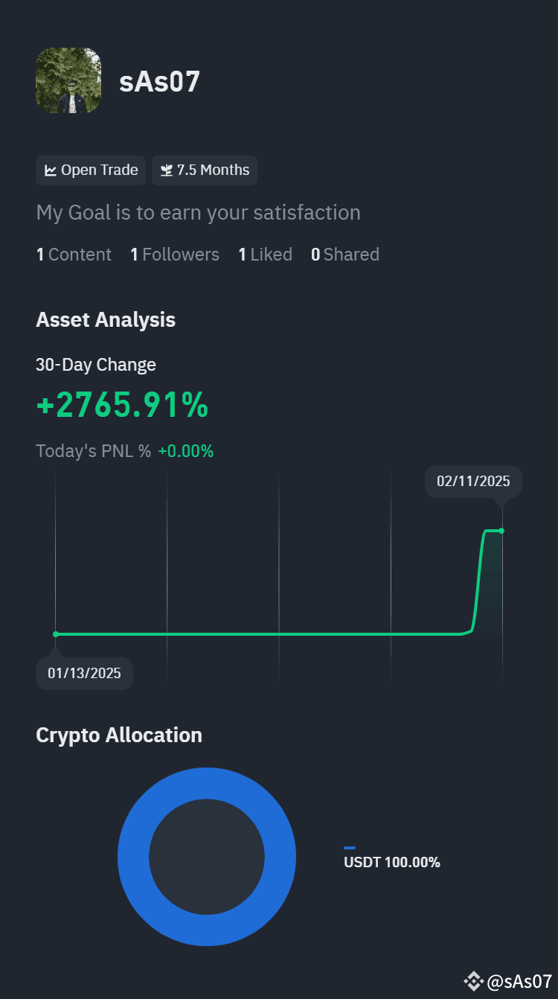Open the 1 Followers list

pos(175,255)
